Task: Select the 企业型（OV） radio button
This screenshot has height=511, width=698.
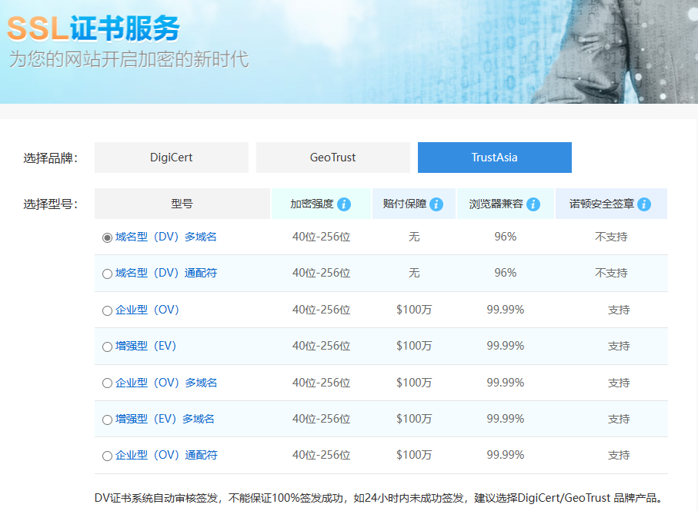Action: coord(105,310)
